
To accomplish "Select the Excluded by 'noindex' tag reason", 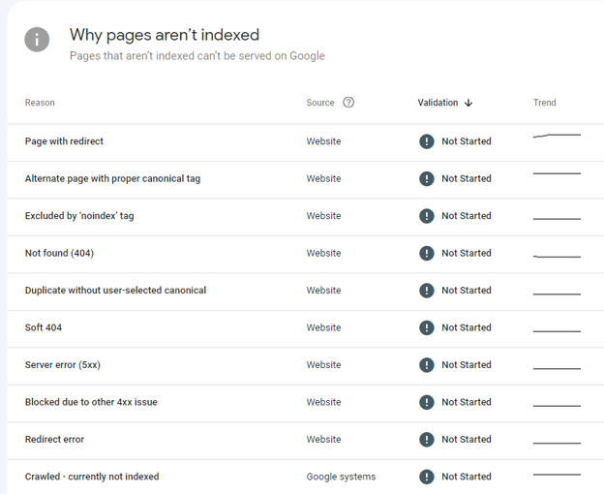I will pyautogui.click(x=79, y=216).
